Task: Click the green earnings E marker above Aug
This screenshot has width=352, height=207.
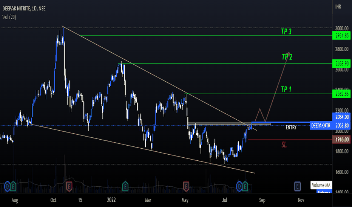Action: click(13, 186)
